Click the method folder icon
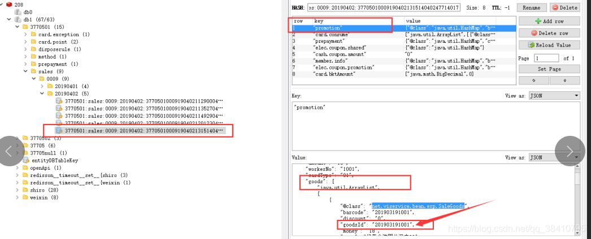This screenshot has height=239, width=591. [x=33, y=57]
